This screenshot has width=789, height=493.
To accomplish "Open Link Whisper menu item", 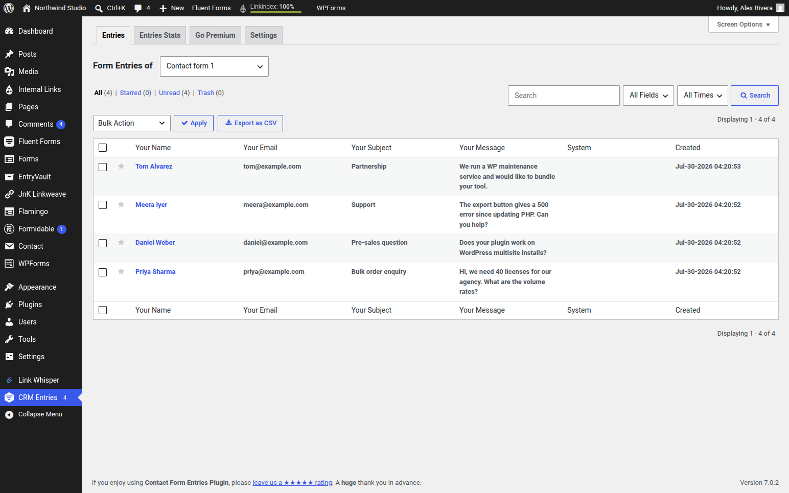I will point(41,380).
